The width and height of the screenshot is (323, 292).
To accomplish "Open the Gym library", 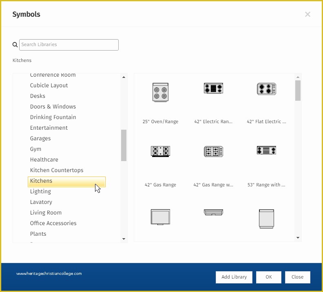I will point(35,149).
